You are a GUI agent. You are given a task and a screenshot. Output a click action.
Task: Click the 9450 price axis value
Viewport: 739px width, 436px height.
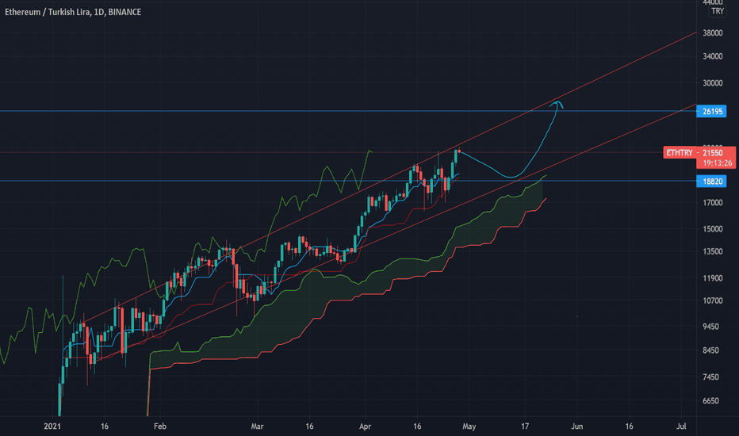[710, 327]
